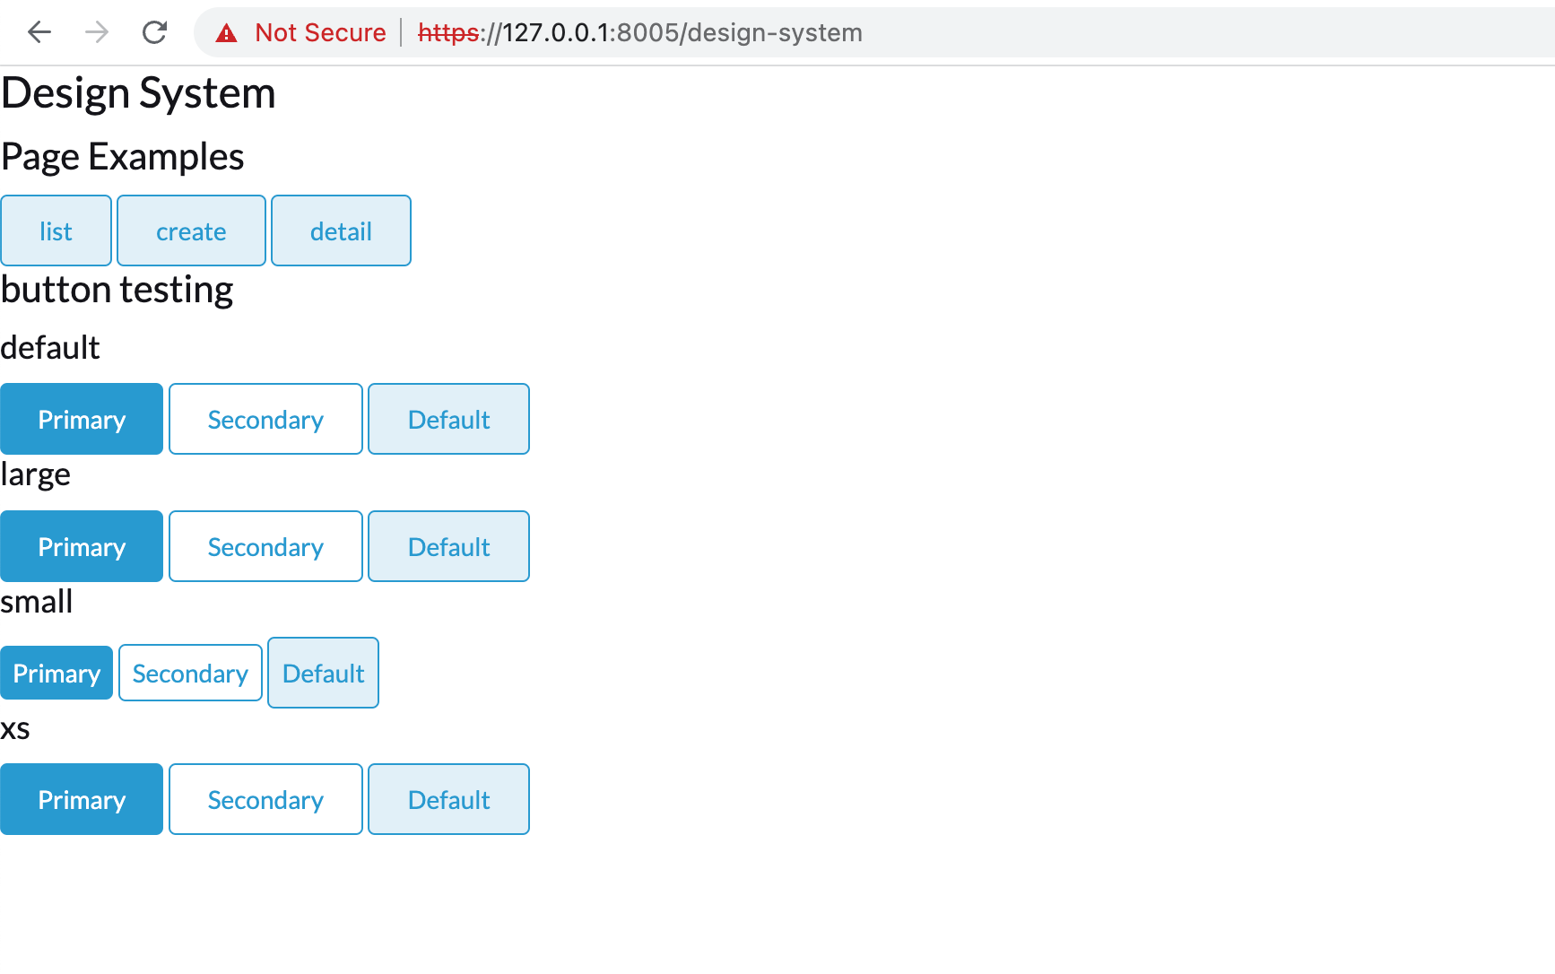The width and height of the screenshot is (1555, 974).
Task: Click the default-size Primary button
Action: point(82,419)
